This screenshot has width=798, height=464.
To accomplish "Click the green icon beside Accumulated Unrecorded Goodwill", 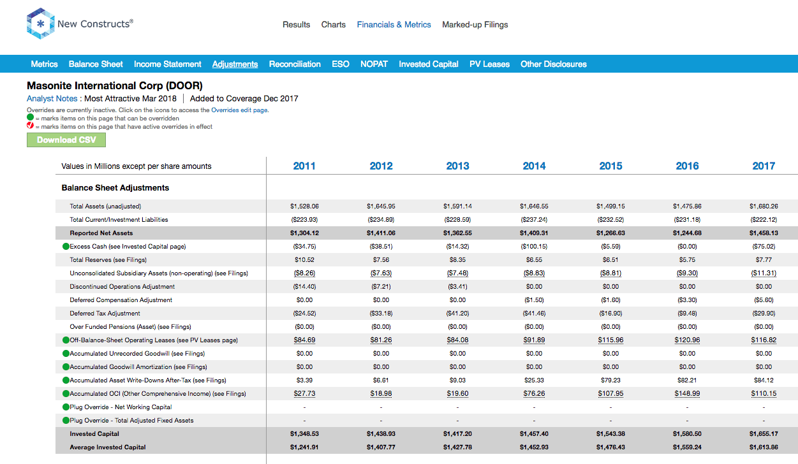I will (x=66, y=354).
